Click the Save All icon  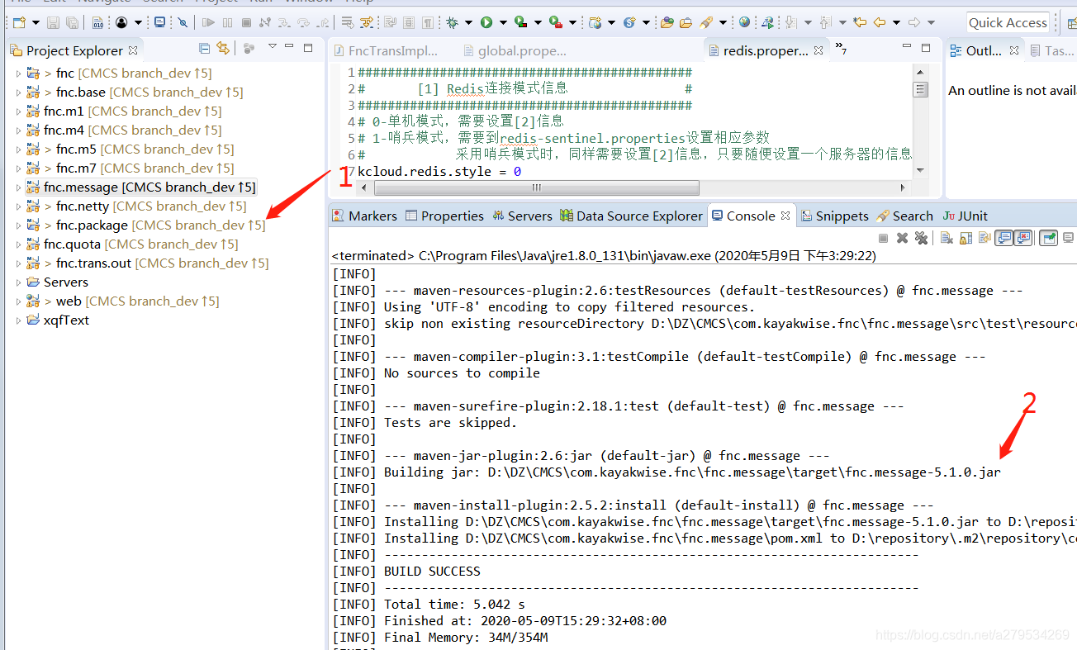(x=73, y=22)
